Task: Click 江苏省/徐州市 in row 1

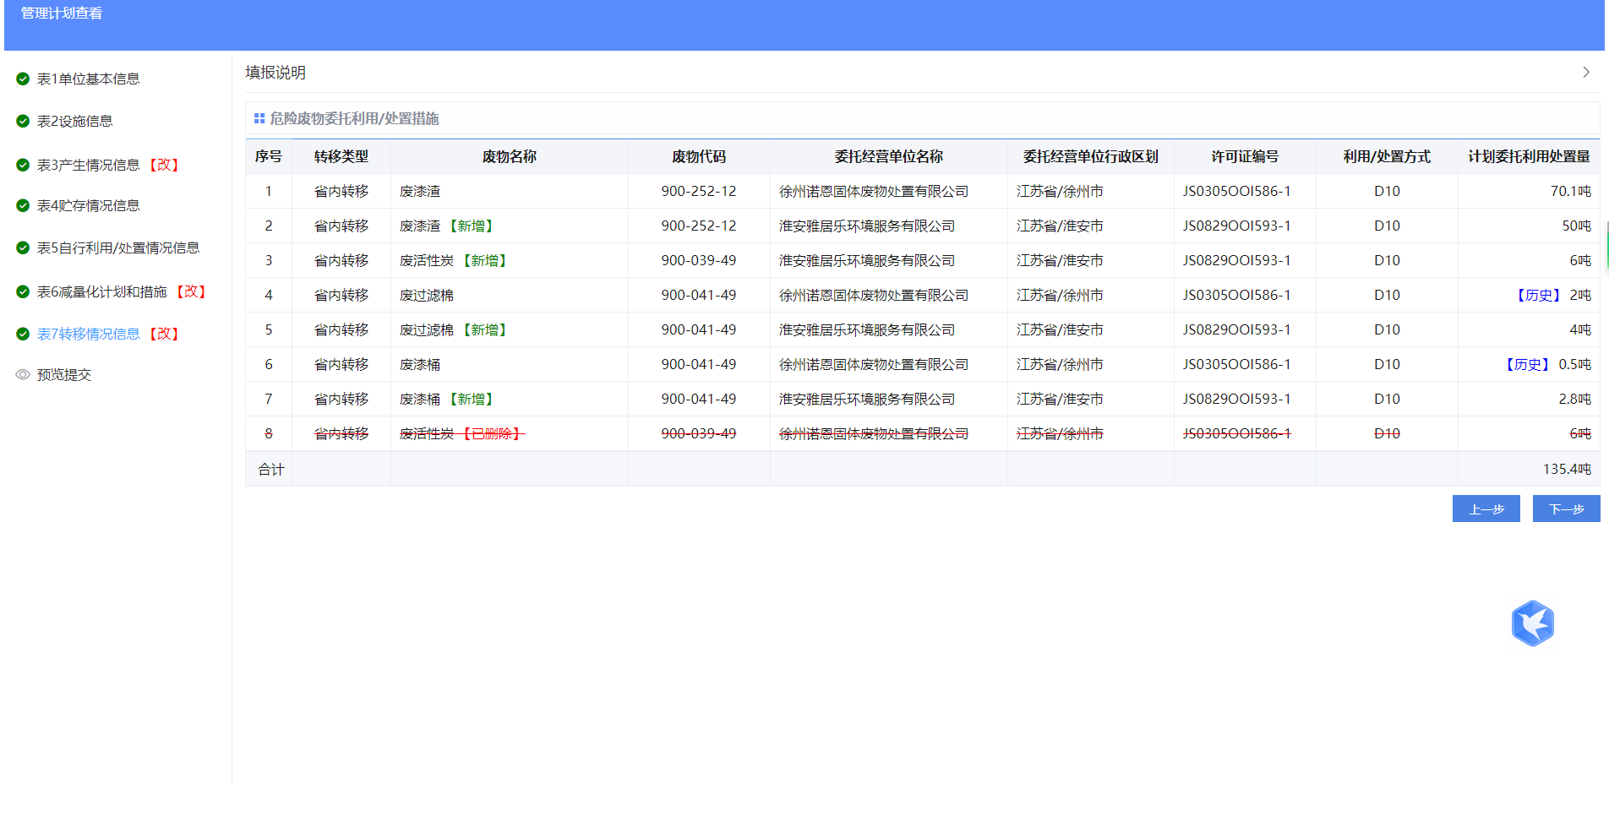Action: (1060, 191)
